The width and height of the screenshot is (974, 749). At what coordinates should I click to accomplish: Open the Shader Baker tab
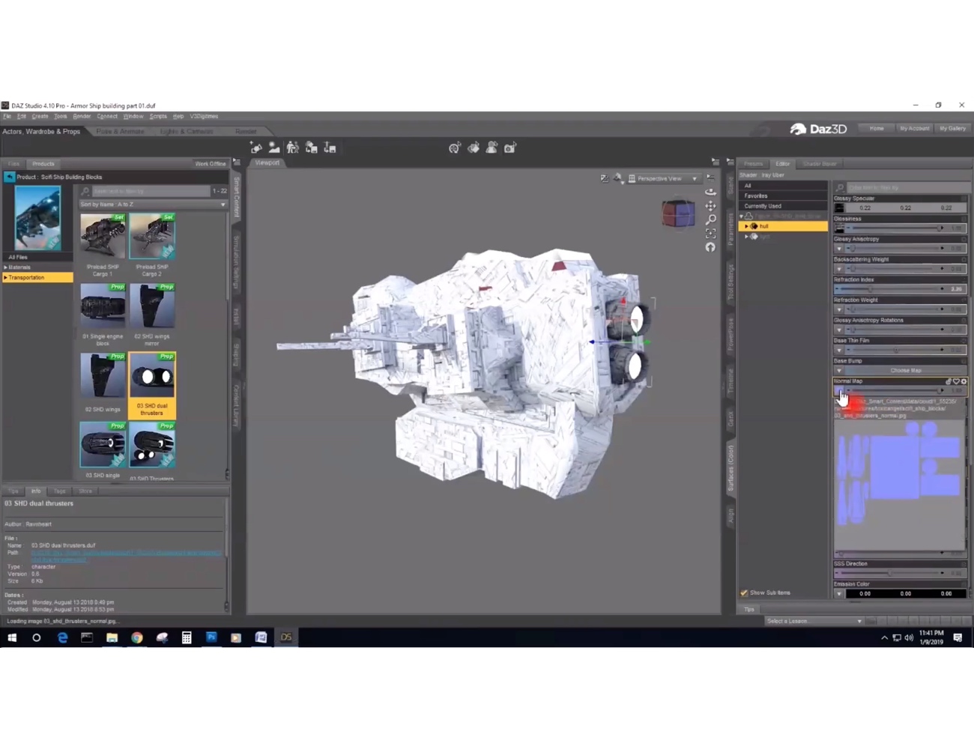point(819,163)
